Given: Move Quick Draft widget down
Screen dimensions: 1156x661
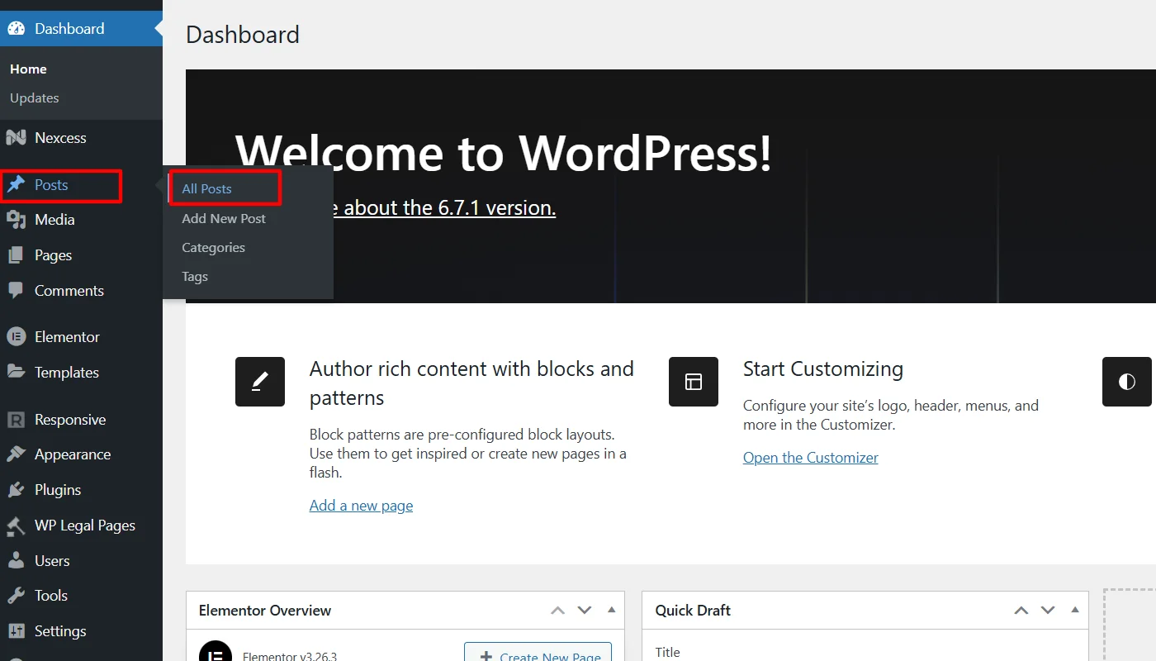Looking at the screenshot, I should (x=1048, y=611).
